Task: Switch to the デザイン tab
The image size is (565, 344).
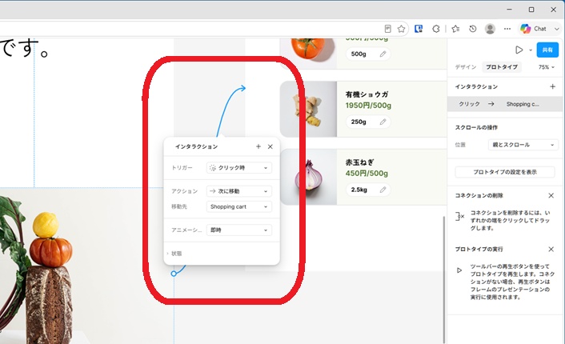Action: coord(466,67)
